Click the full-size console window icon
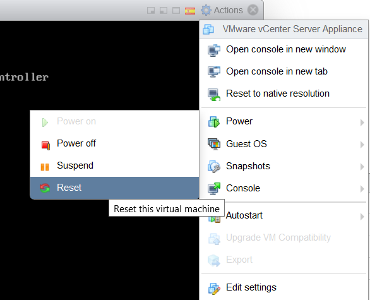This screenshot has height=300, width=370. [x=176, y=11]
